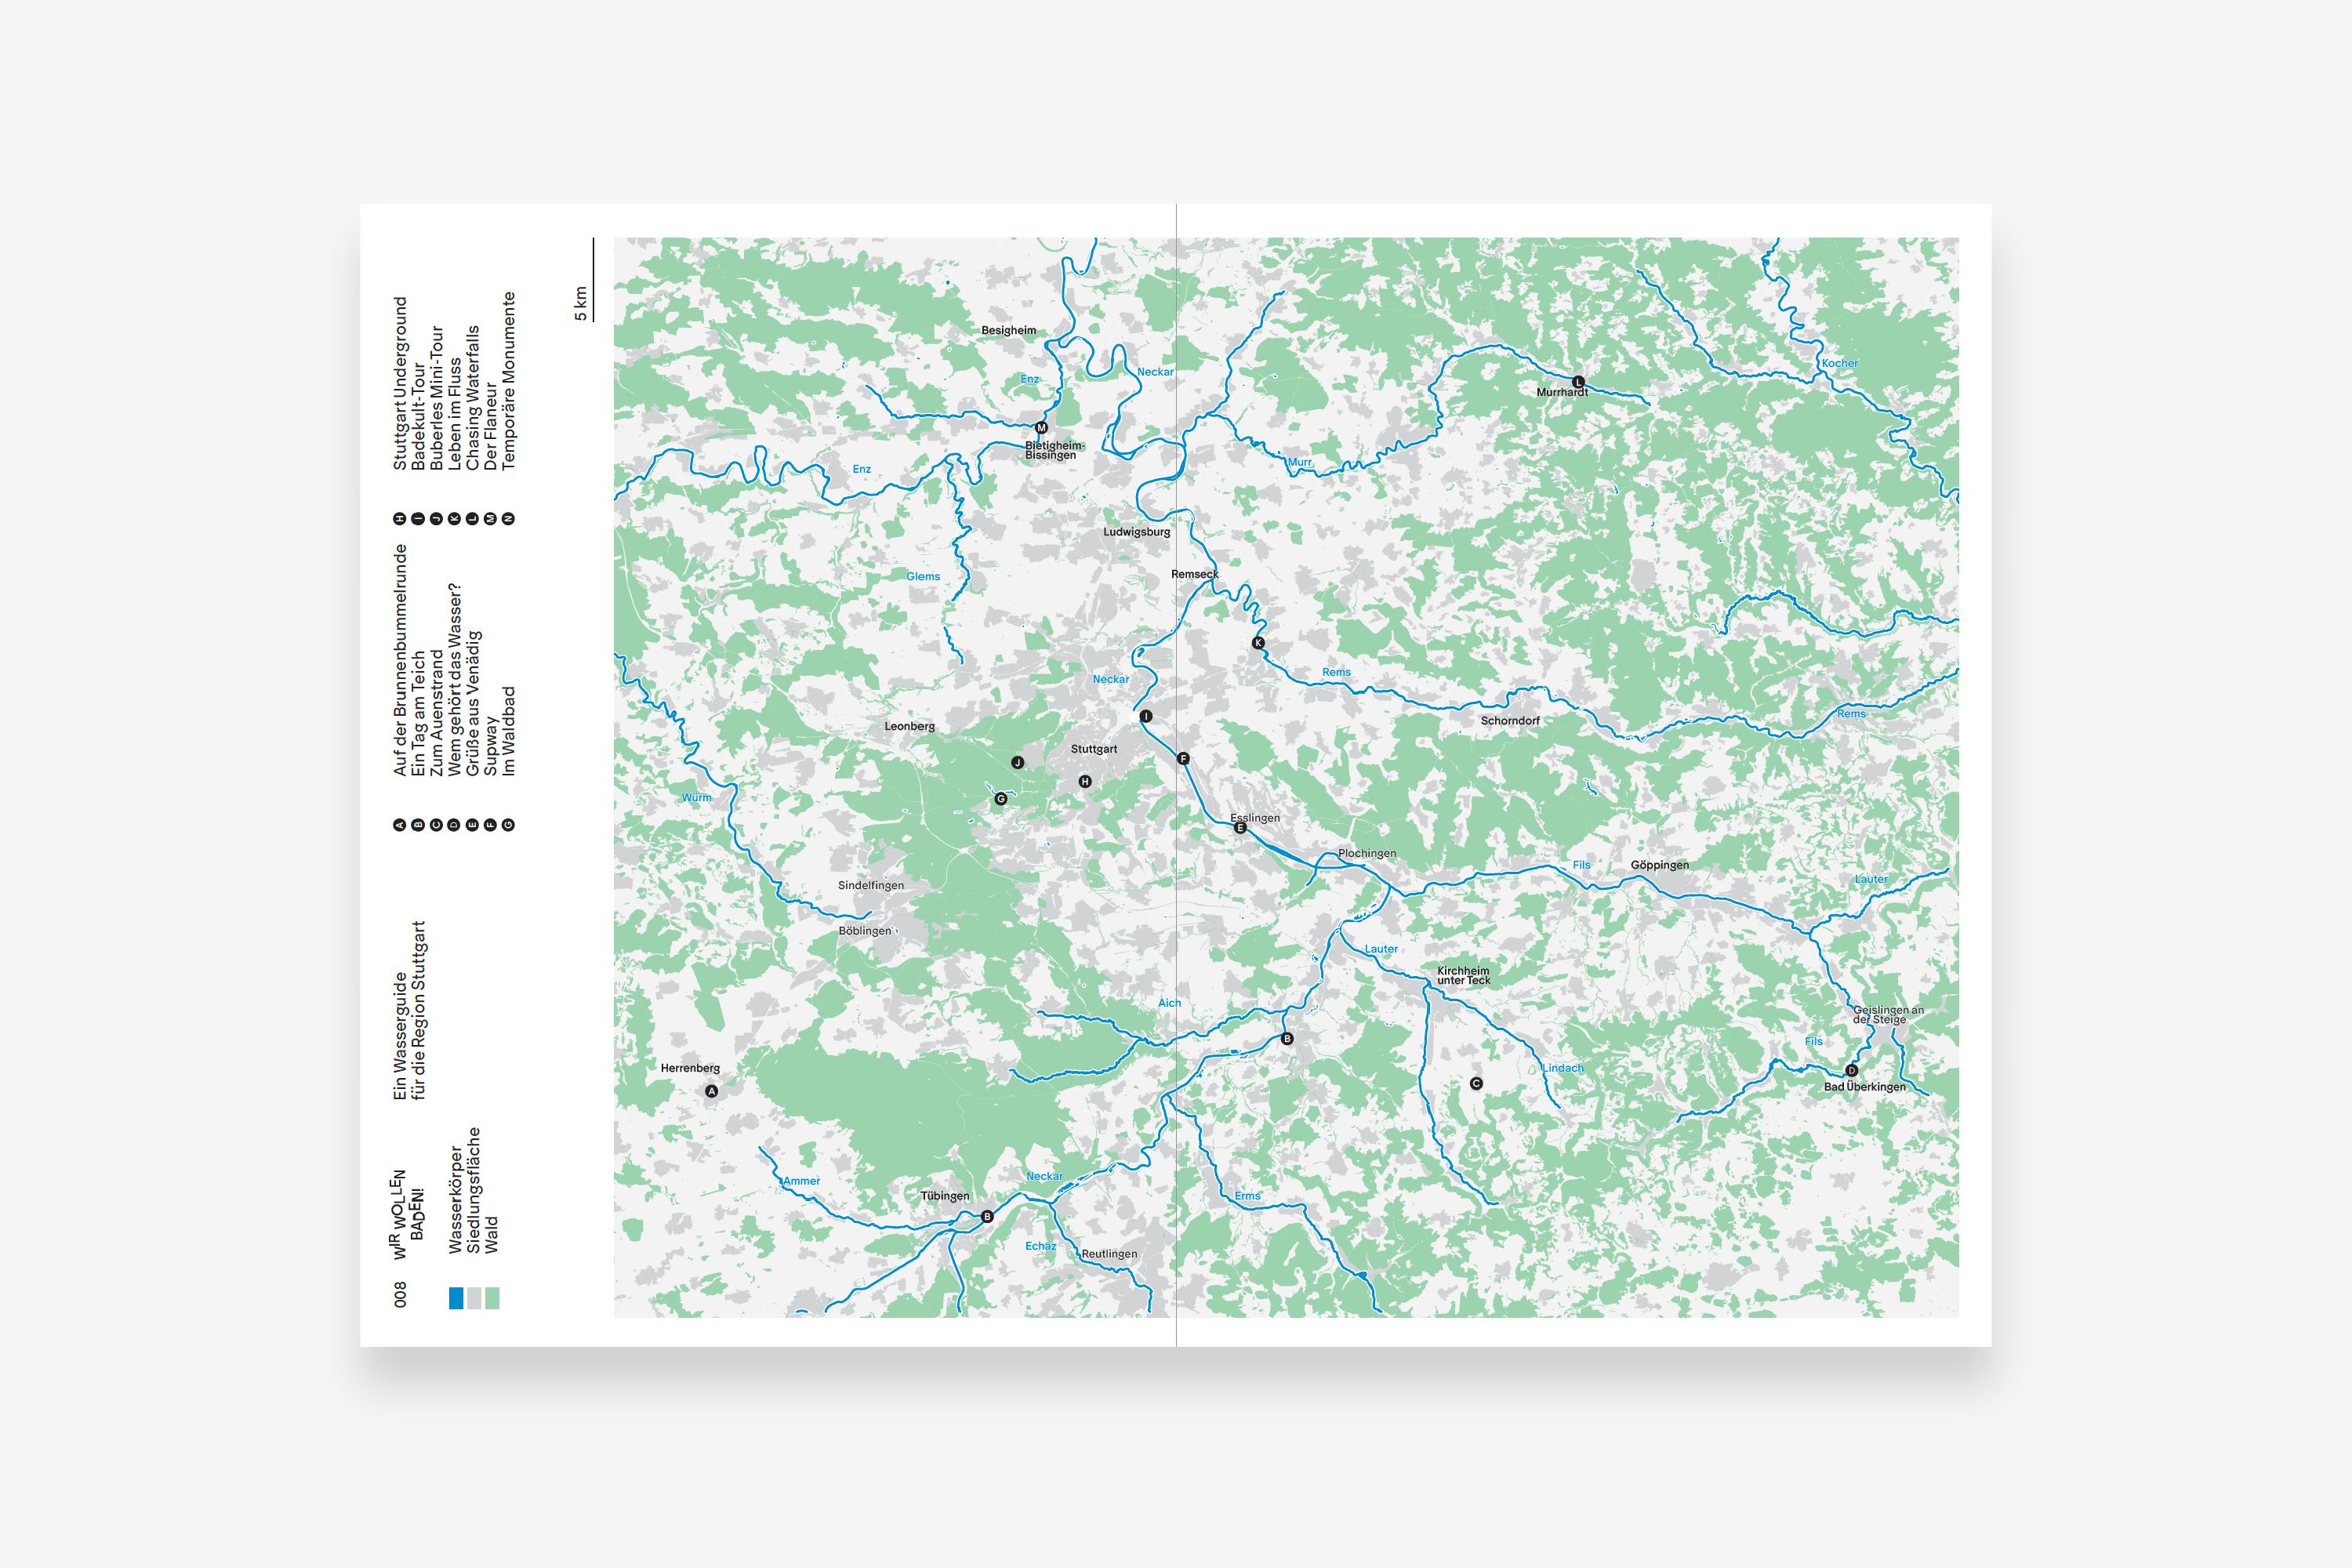Click map marker E at Esslingen
The width and height of the screenshot is (2352, 1568).
coord(1240,828)
